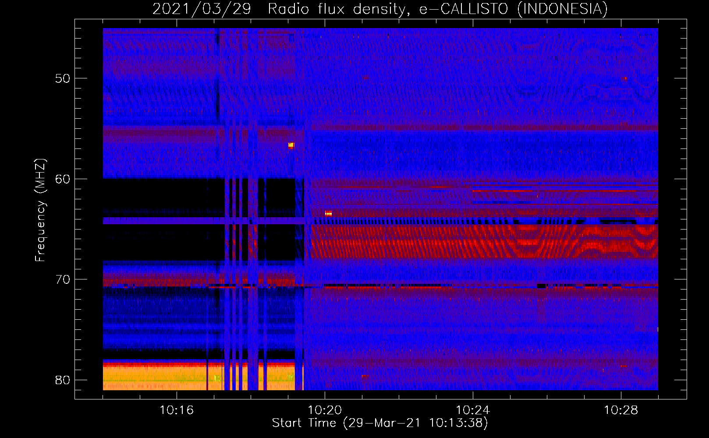The height and width of the screenshot is (438, 709).
Task: Click the 'Start Time (29-Mar-21 10:13:38)' label
Action: [x=380, y=423]
